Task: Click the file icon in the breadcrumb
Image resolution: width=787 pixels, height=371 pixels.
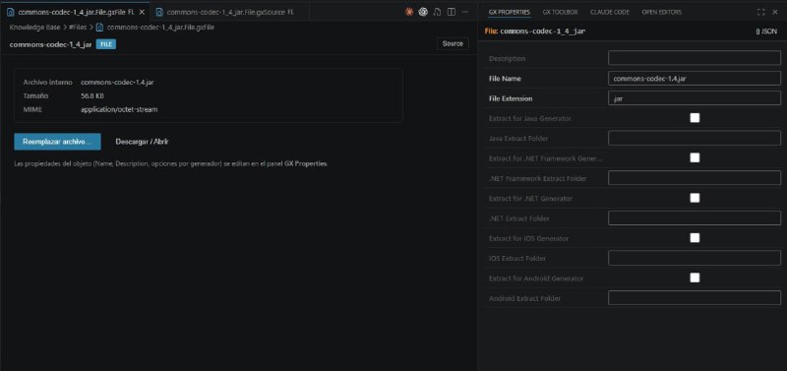Action: [x=100, y=28]
